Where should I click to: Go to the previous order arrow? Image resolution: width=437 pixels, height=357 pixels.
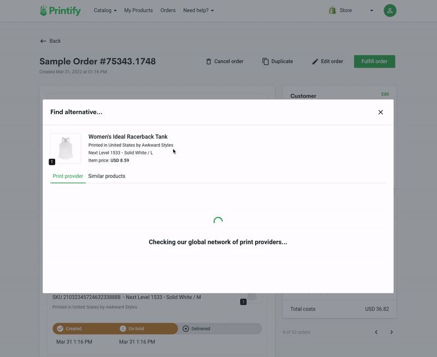click(x=376, y=332)
